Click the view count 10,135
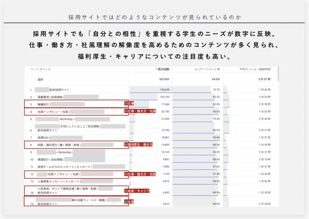 point(165,152)
